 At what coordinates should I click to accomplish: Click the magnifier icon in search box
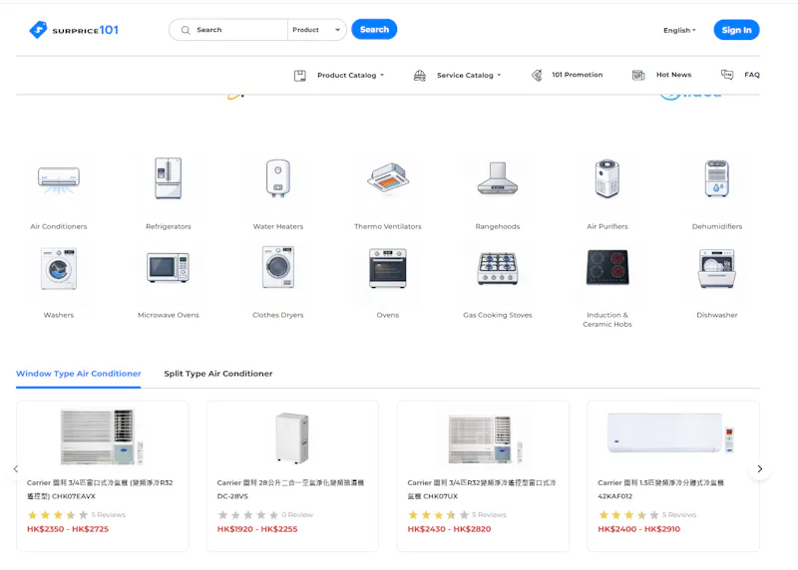pos(186,30)
